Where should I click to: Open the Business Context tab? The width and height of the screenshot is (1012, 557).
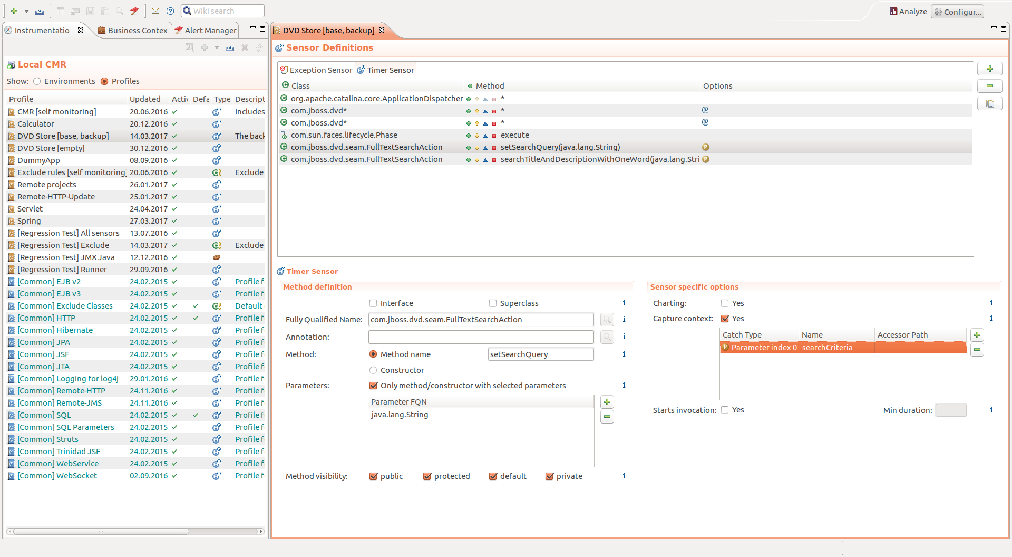pyautogui.click(x=133, y=31)
